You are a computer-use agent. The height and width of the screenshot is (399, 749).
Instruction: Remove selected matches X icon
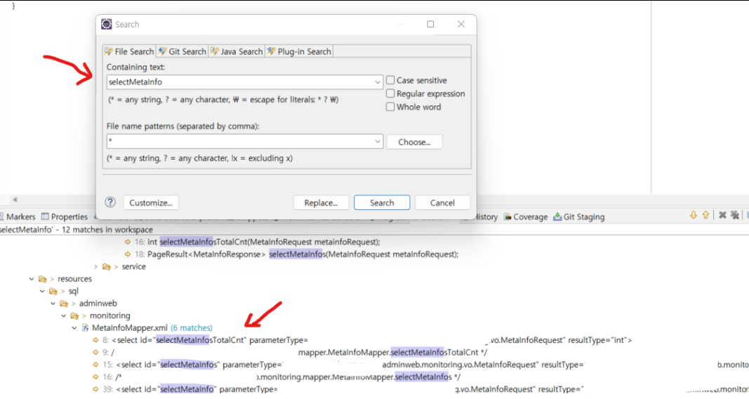tap(722, 216)
